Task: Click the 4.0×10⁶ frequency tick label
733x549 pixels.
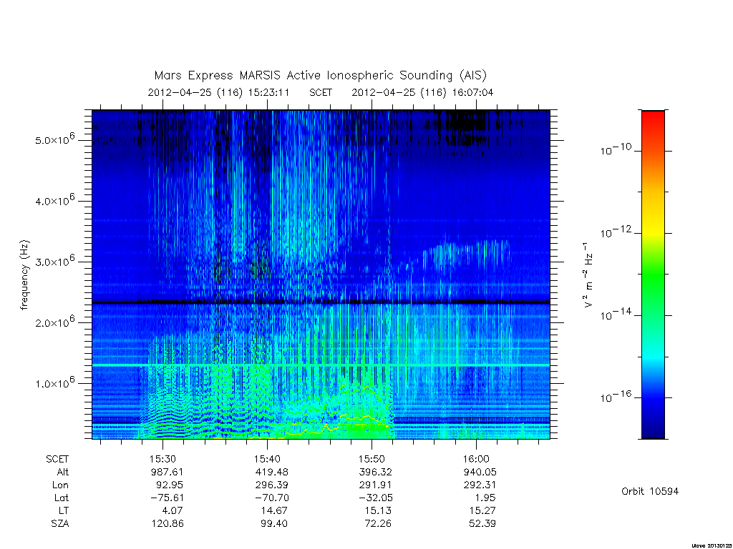Action: [x=54, y=200]
